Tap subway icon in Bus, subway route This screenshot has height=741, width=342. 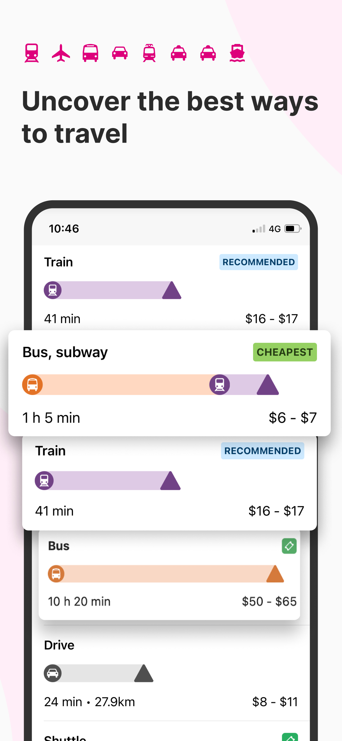[220, 385]
